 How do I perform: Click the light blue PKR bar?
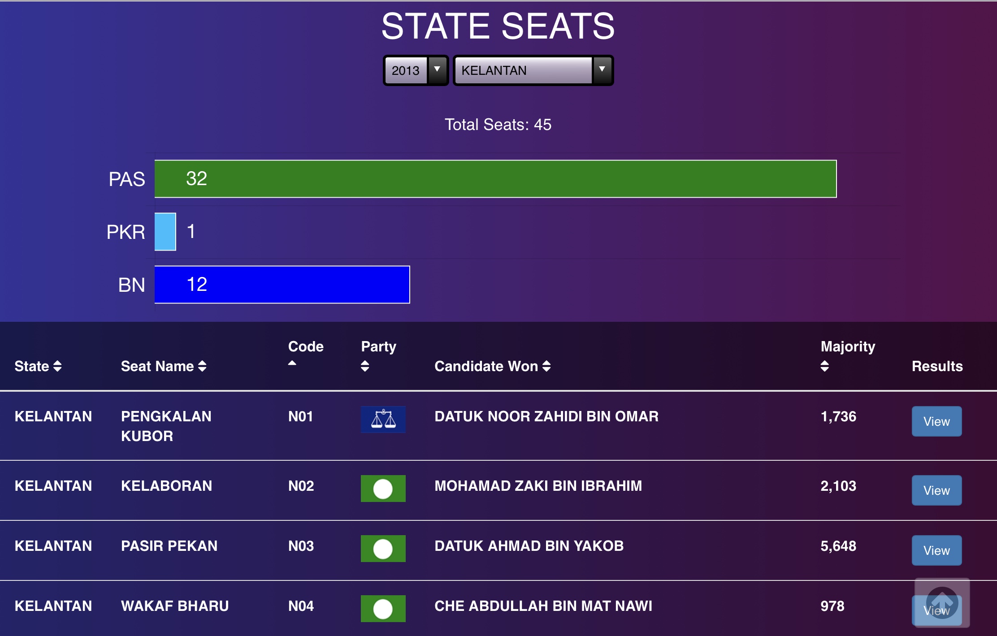tap(165, 232)
